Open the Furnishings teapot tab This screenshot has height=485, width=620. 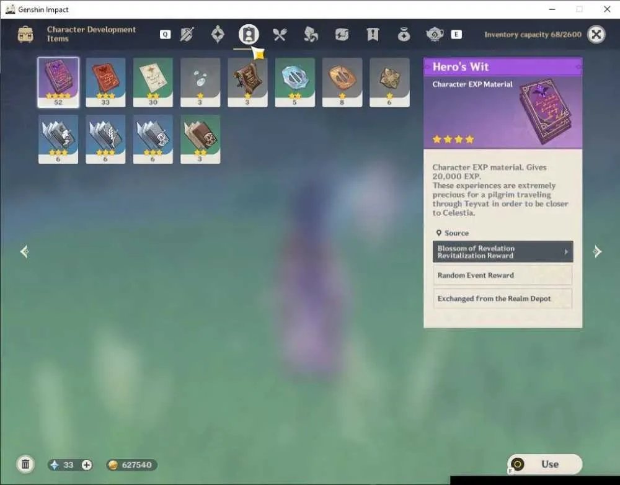pos(435,35)
